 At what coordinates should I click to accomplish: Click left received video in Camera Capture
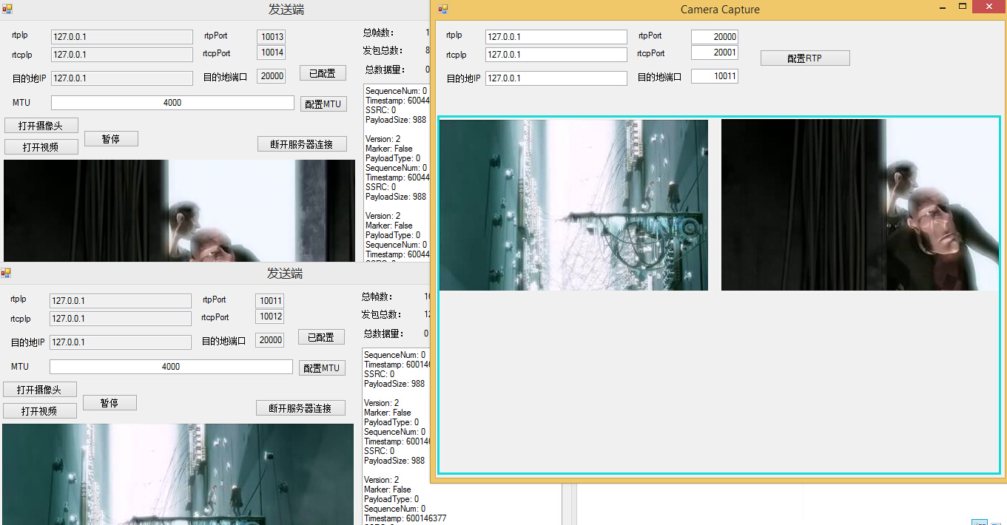tap(573, 205)
